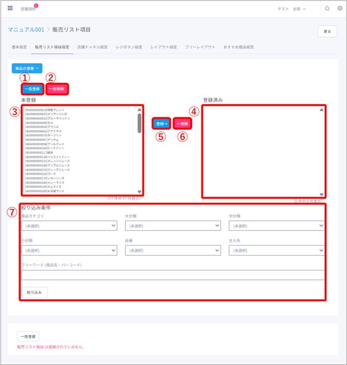Switch to the レジボタン設定 tab

[129, 47]
